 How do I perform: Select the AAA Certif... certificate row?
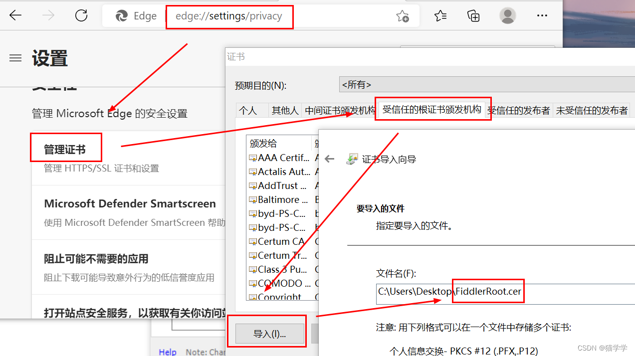pos(279,158)
